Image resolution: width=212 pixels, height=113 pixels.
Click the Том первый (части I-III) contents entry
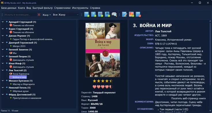point(174,109)
